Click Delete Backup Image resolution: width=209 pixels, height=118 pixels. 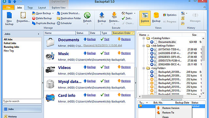coord(42,18)
